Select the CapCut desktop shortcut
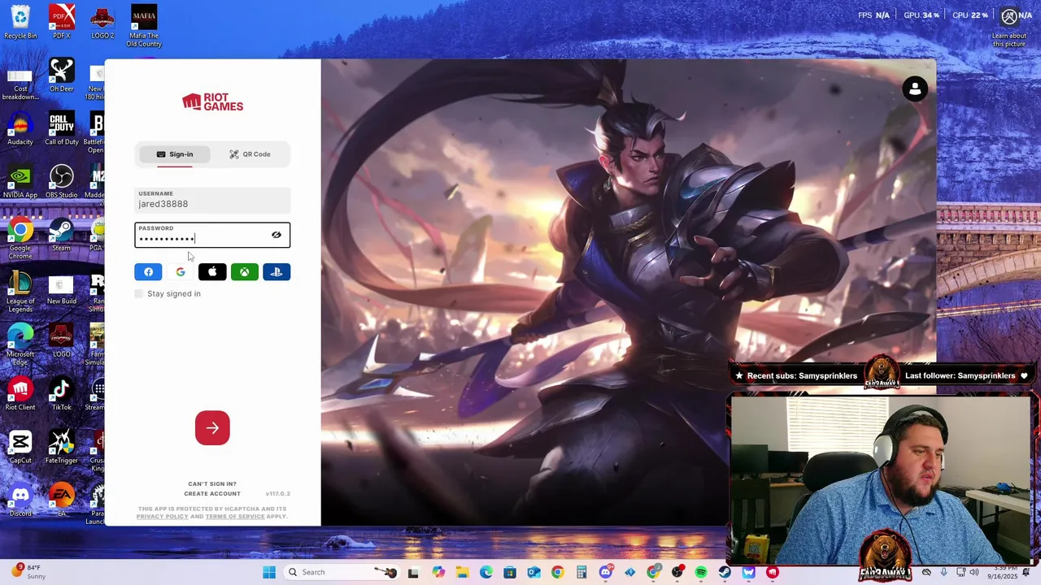 [x=20, y=447]
